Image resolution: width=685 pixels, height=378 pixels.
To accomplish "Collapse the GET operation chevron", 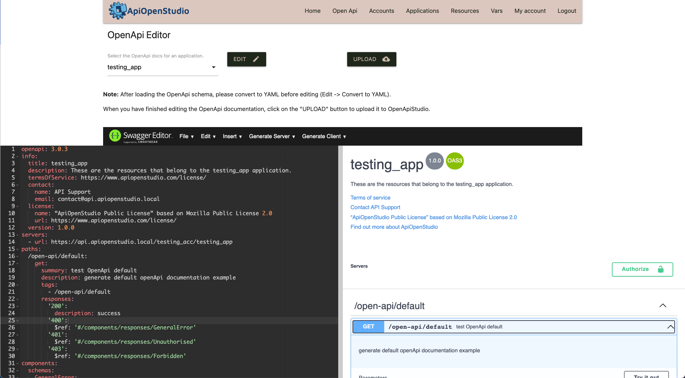I will [670, 327].
